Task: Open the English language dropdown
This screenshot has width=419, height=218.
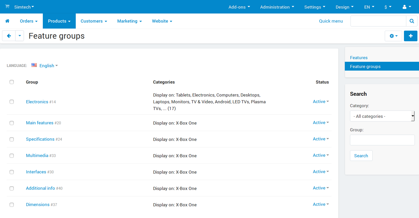Action: point(49,66)
